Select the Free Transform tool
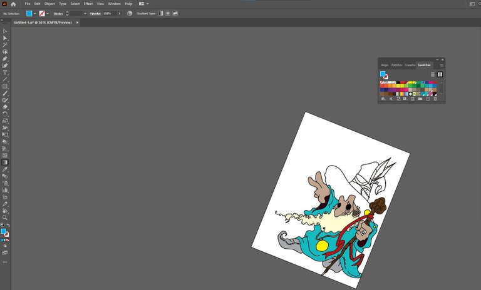481x290 pixels. click(x=5, y=135)
